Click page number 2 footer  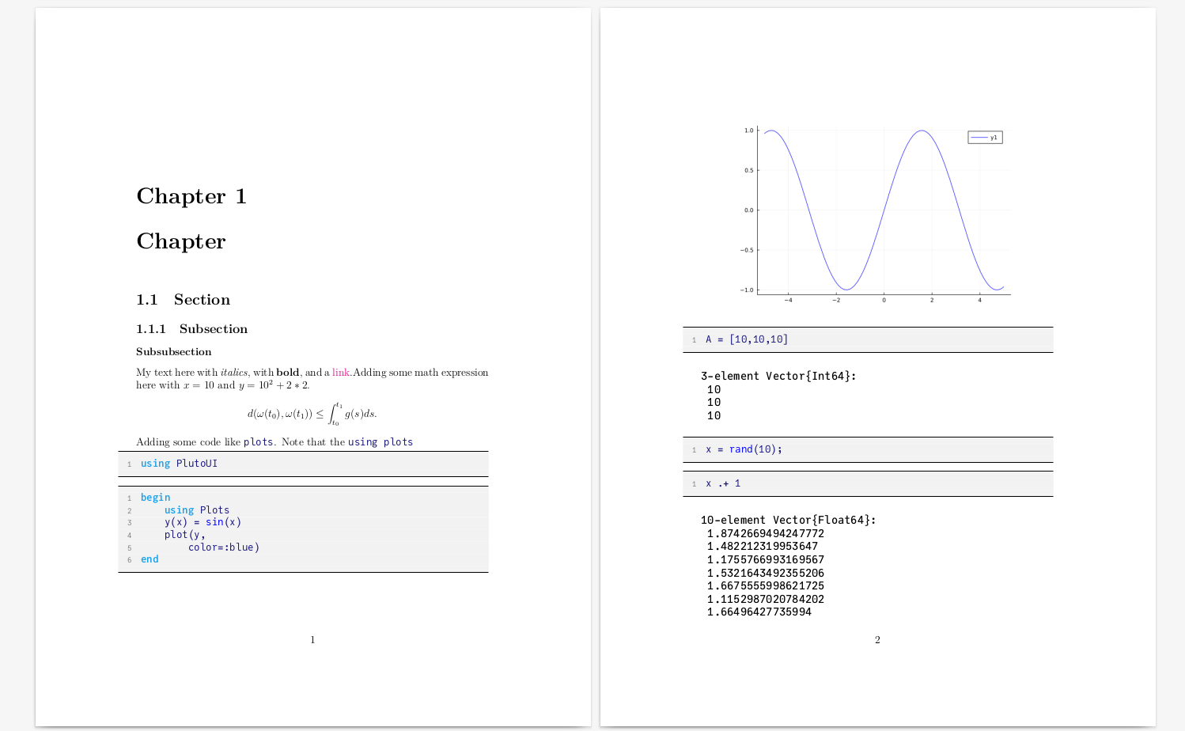click(877, 640)
